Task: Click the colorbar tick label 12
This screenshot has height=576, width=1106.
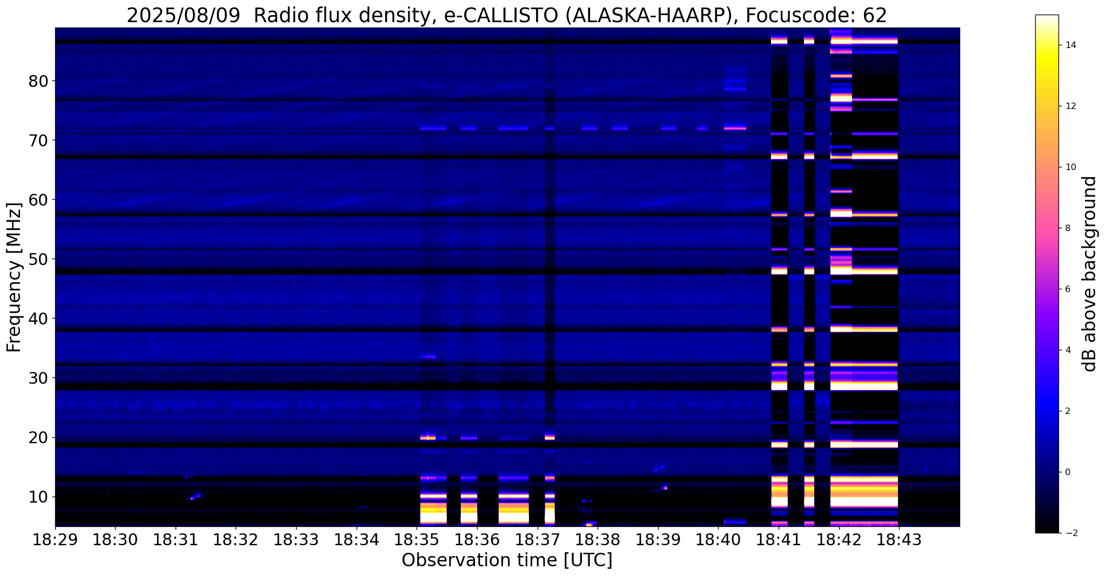Action: pyautogui.click(x=1070, y=106)
